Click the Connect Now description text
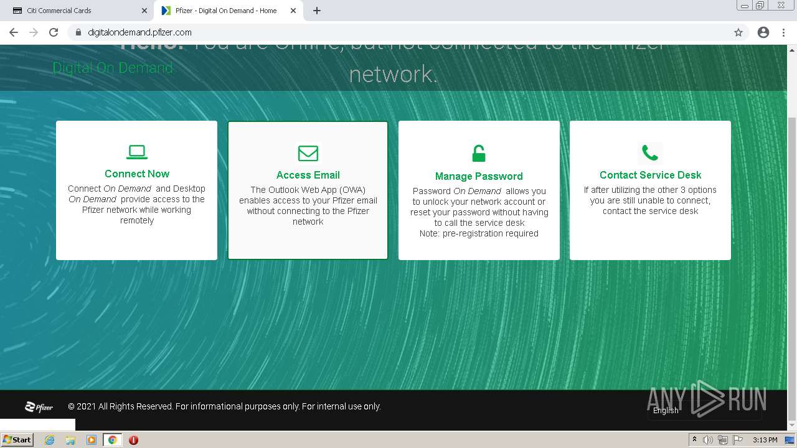The image size is (797, 448). pyautogui.click(x=137, y=205)
